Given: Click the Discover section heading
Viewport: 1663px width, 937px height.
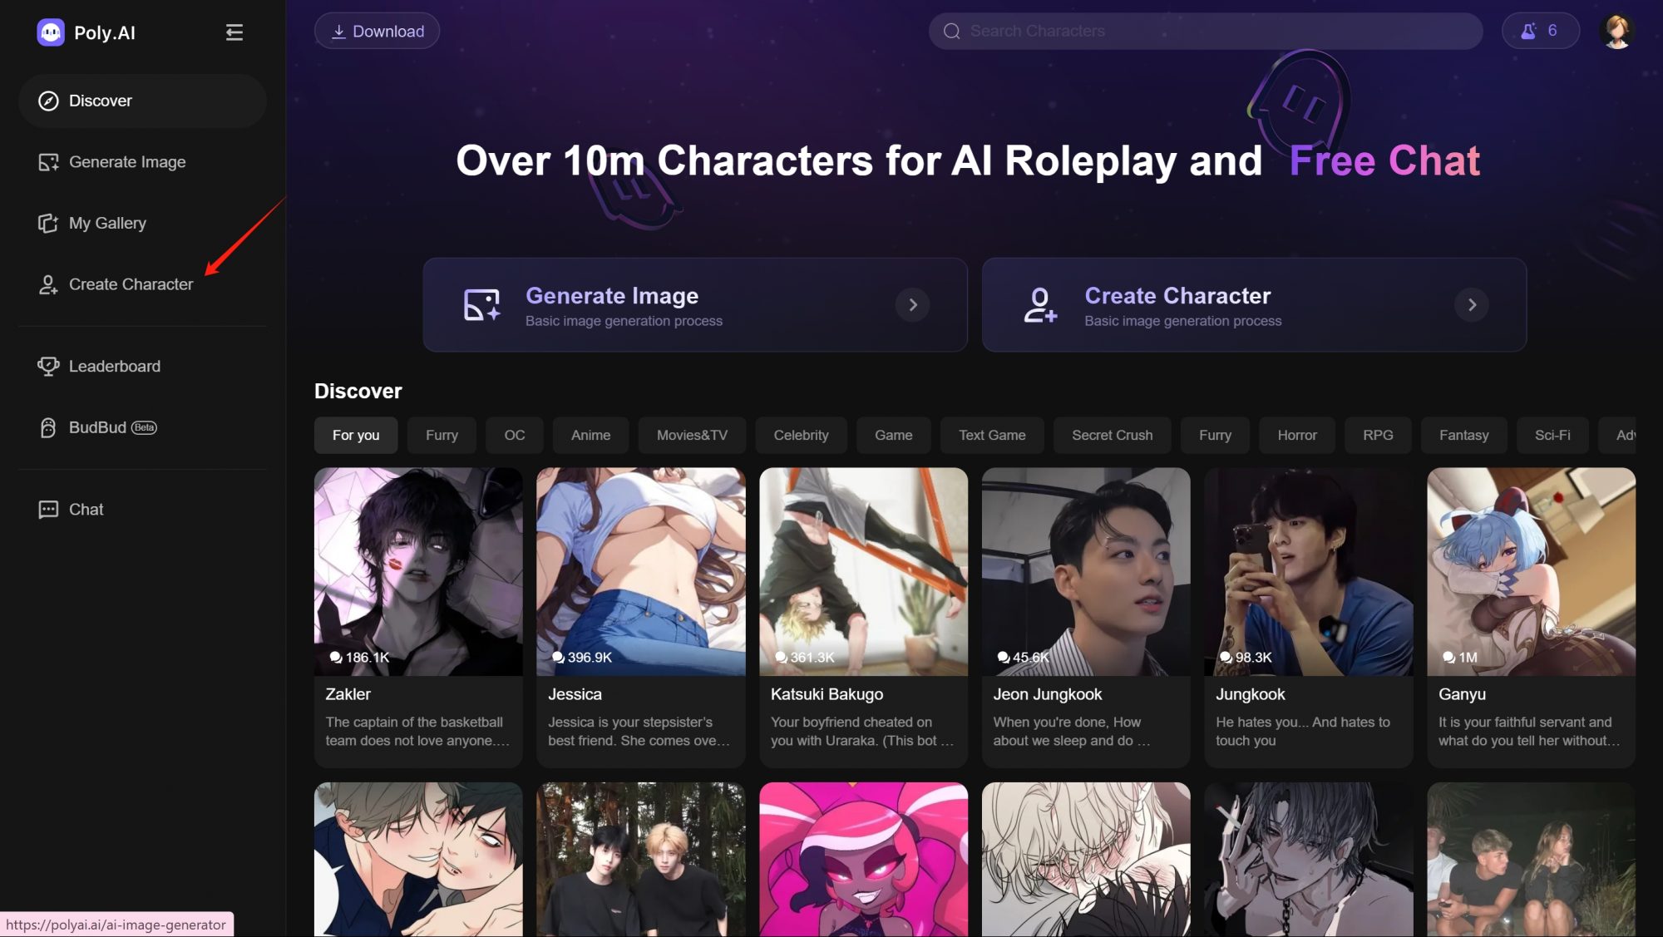Looking at the screenshot, I should click(x=358, y=391).
